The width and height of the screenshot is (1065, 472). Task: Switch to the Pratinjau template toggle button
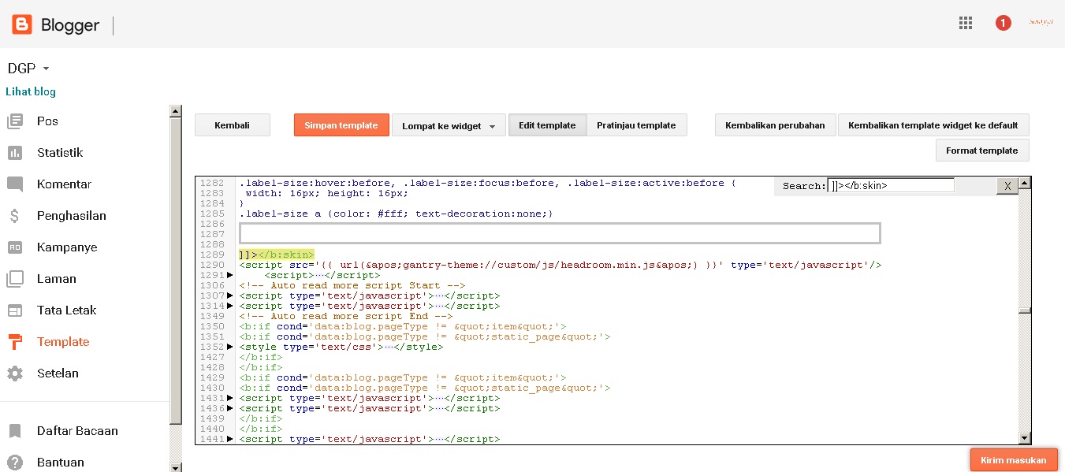coord(636,125)
